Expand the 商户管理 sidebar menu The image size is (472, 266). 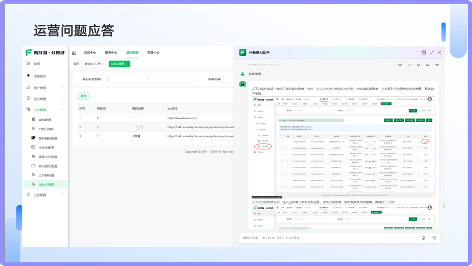click(45, 88)
